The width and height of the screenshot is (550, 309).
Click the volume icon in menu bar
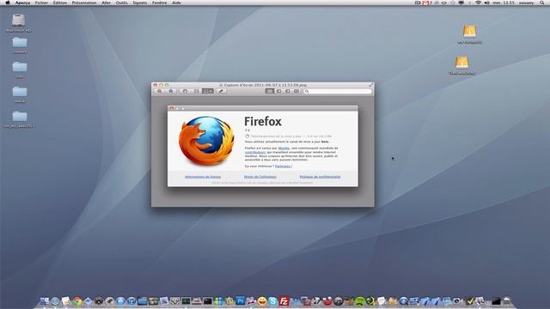[487, 3]
